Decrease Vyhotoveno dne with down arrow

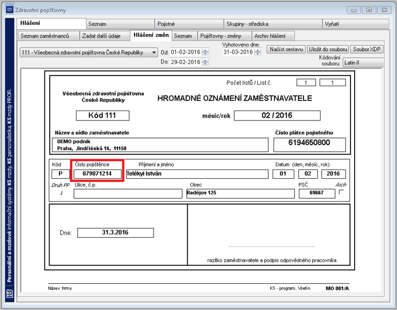click(258, 54)
